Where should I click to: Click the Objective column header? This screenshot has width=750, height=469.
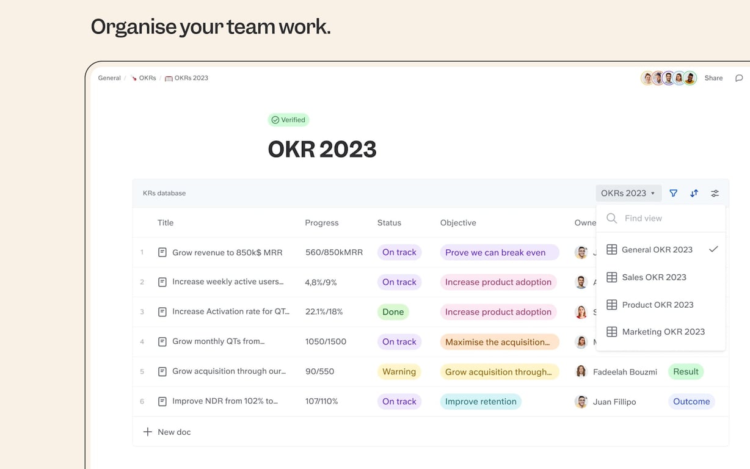click(x=458, y=223)
